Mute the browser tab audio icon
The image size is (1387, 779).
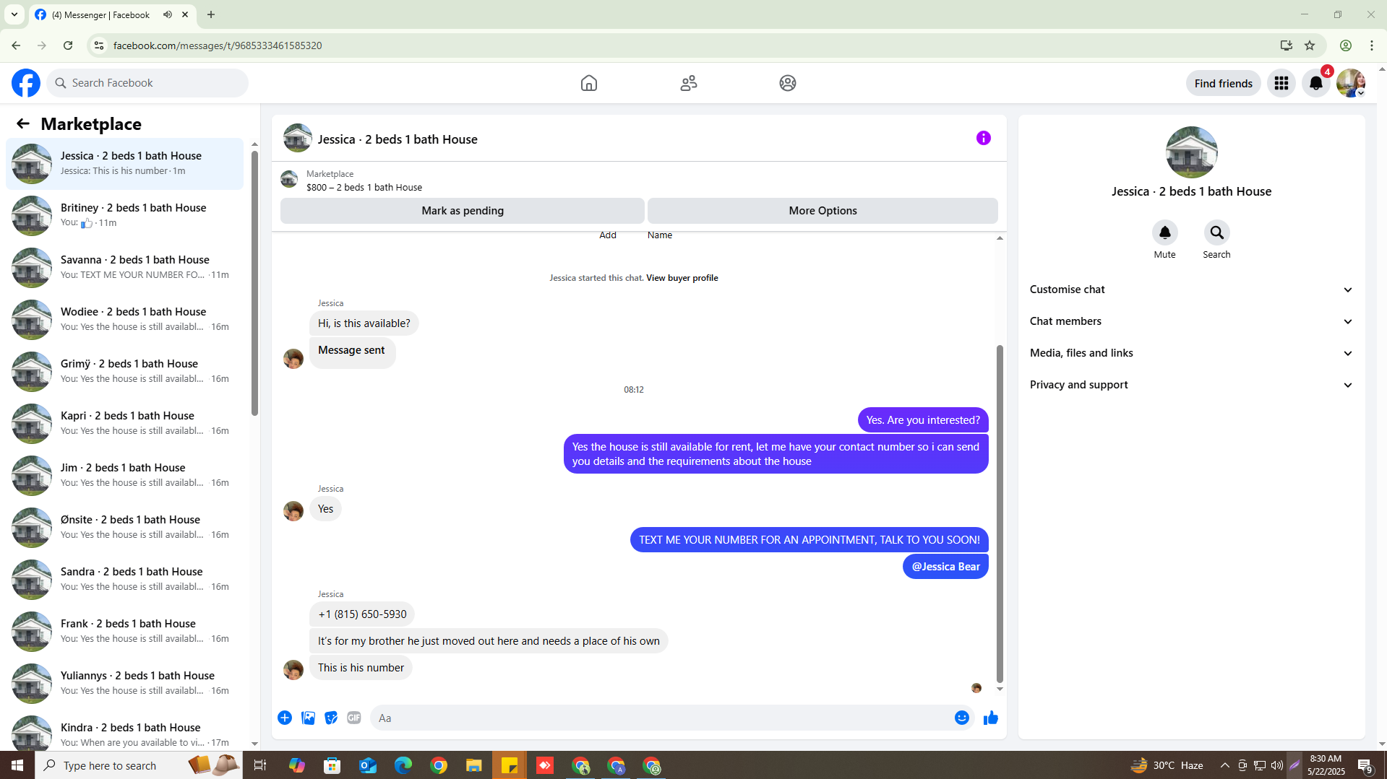168,14
